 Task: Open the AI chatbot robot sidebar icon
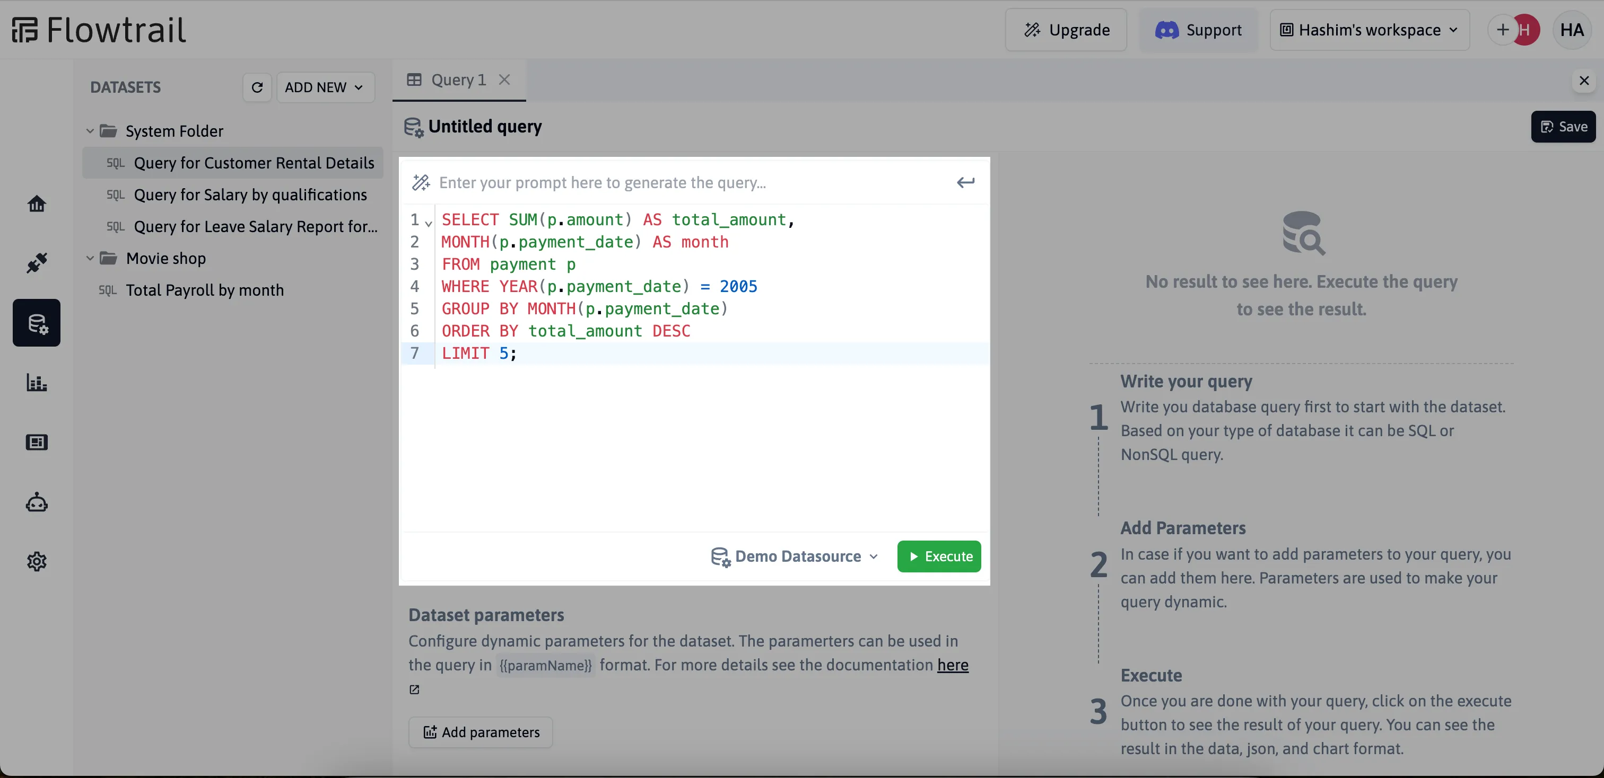pyautogui.click(x=37, y=501)
